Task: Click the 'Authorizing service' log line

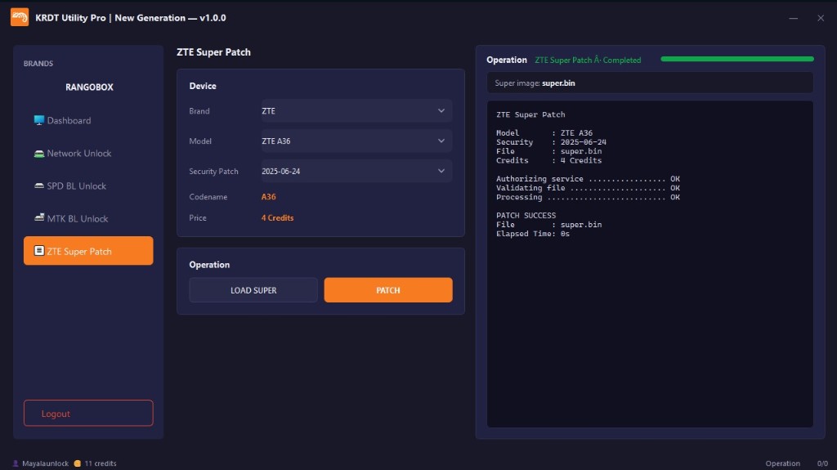Action: coord(588,179)
